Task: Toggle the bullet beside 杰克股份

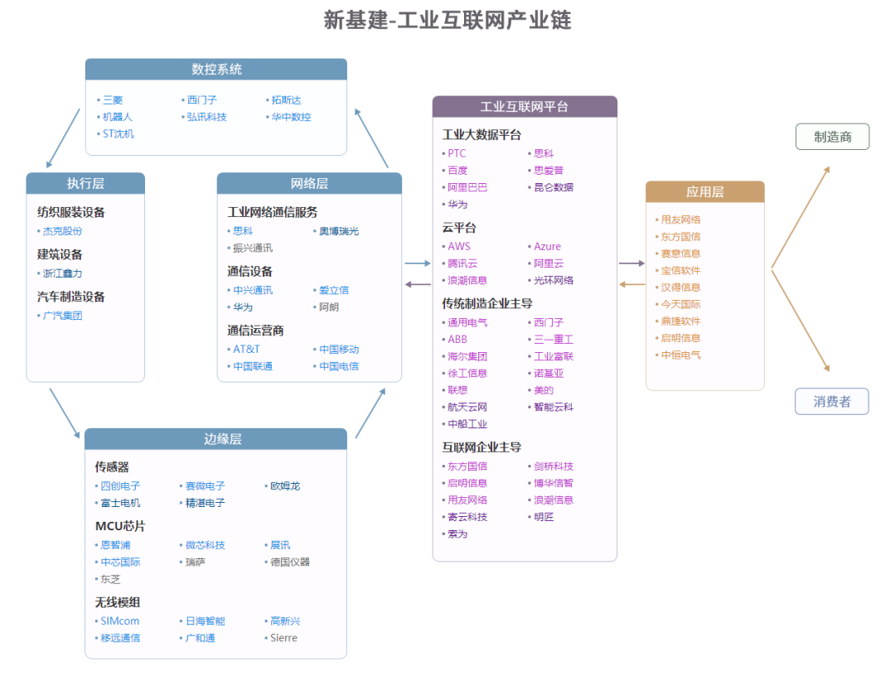Action: (37, 230)
